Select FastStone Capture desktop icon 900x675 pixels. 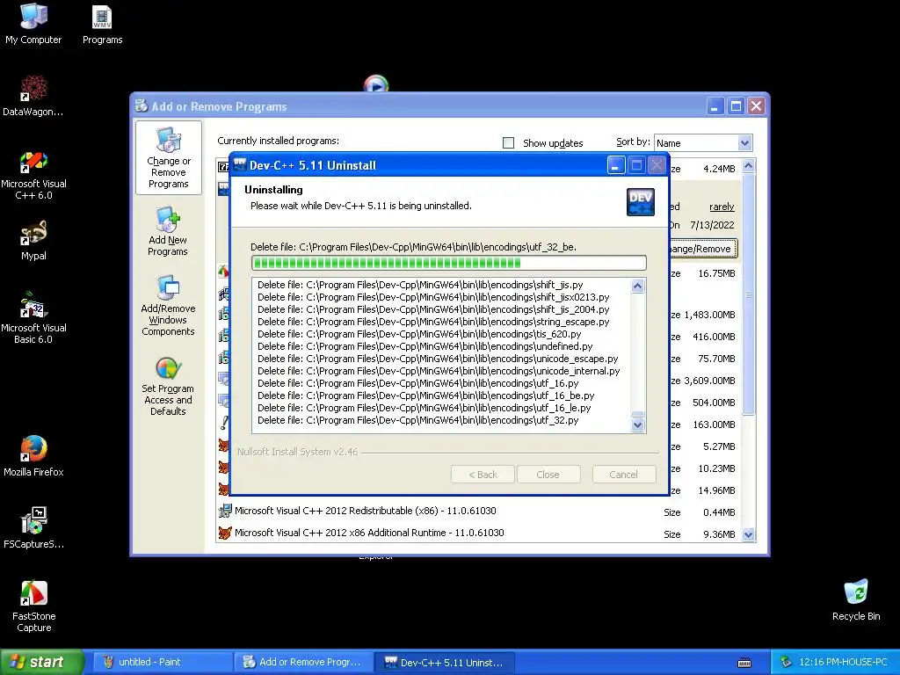pyautogui.click(x=33, y=606)
